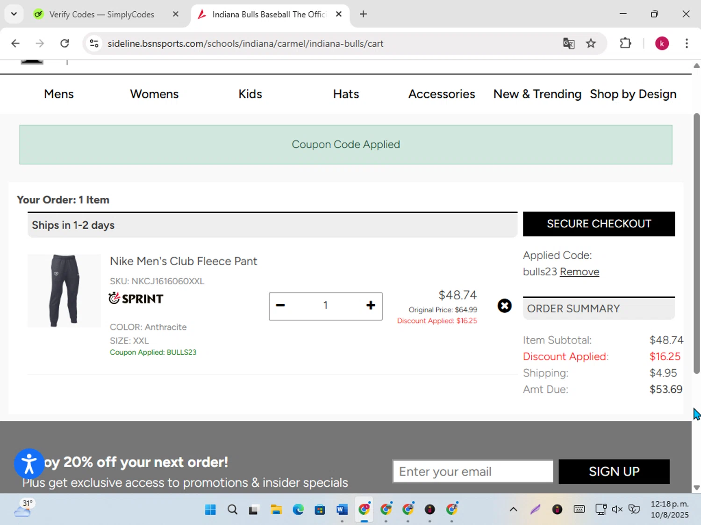Remove applied coupon code bulls23
The image size is (701, 525).
579,272
